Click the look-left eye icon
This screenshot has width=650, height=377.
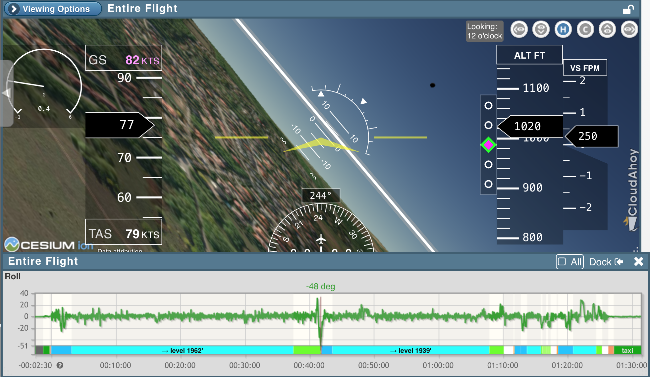(x=519, y=29)
